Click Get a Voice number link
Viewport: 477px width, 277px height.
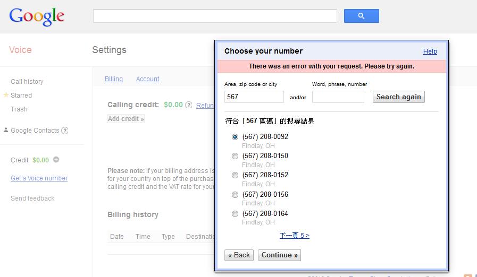pyautogui.click(x=39, y=178)
